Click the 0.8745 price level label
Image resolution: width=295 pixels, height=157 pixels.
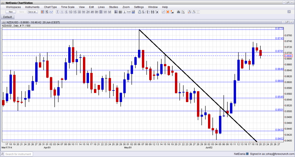click(279, 38)
